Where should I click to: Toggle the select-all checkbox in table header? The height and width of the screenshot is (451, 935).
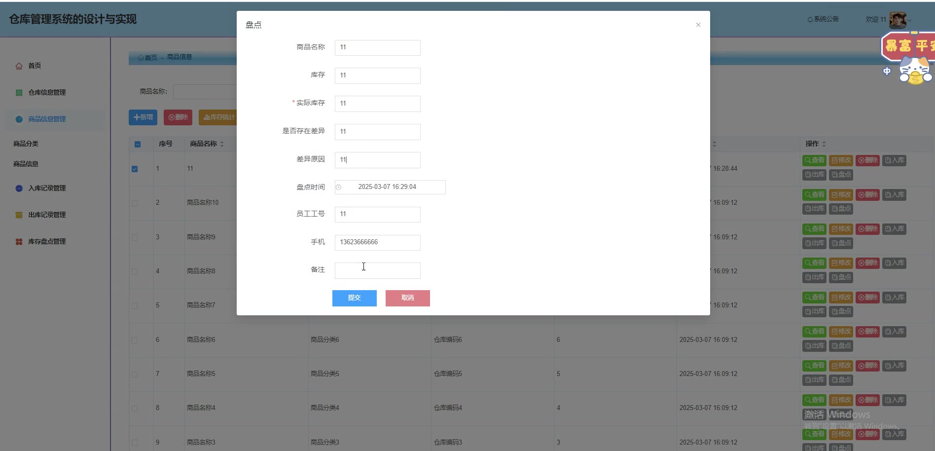pyautogui.click(x=138, y=144)
